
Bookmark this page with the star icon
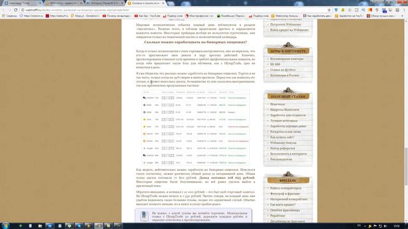pos(329,10)
